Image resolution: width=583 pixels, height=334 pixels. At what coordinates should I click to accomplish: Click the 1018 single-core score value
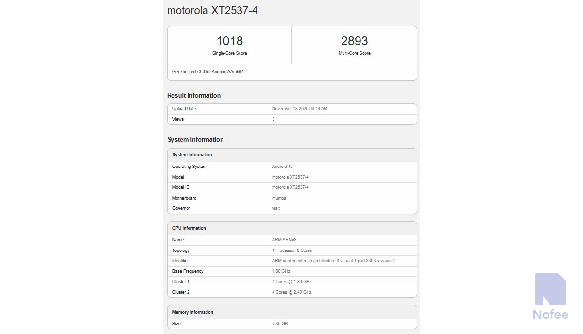229,41
